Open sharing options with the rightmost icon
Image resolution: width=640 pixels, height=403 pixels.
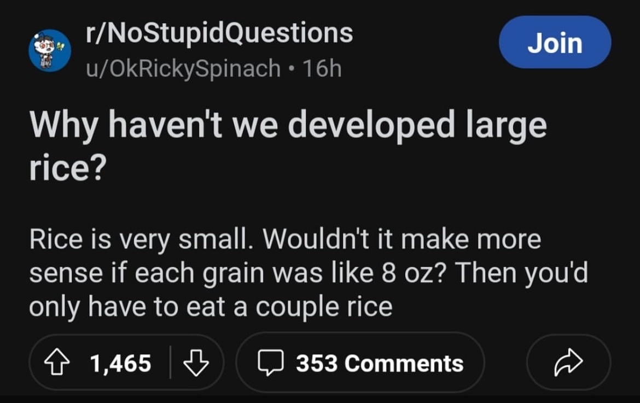(569, 361)
